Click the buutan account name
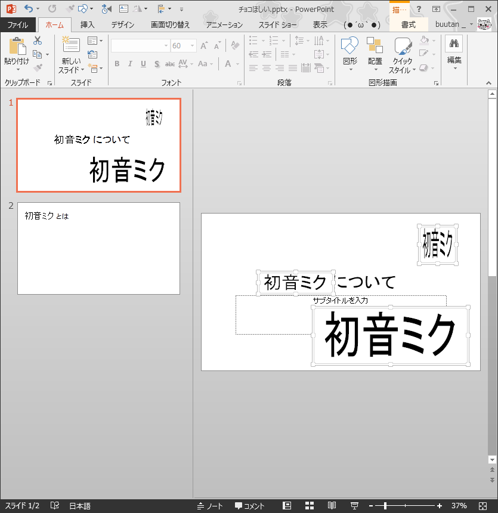Viewport: 498px width, 513px height. (450, 24)
